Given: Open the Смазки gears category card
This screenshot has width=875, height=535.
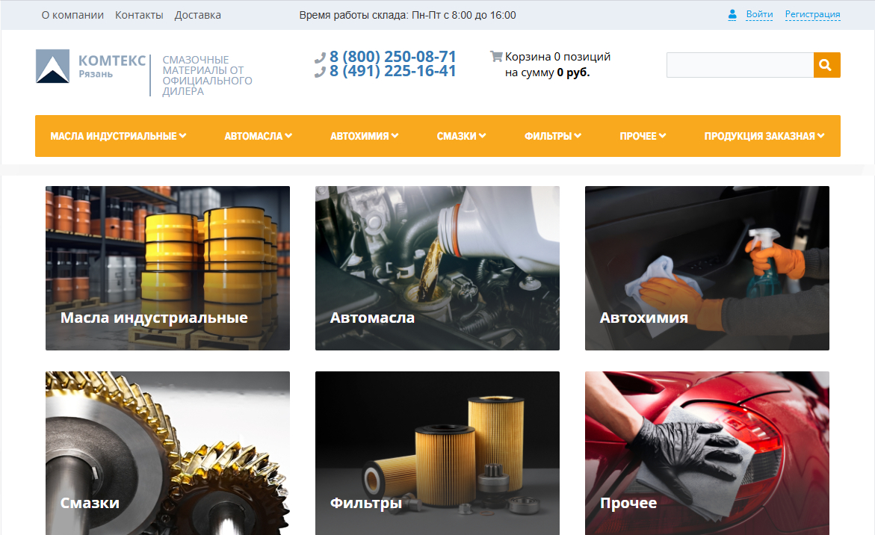Looking at the screenshot, I should click(167, 453).
